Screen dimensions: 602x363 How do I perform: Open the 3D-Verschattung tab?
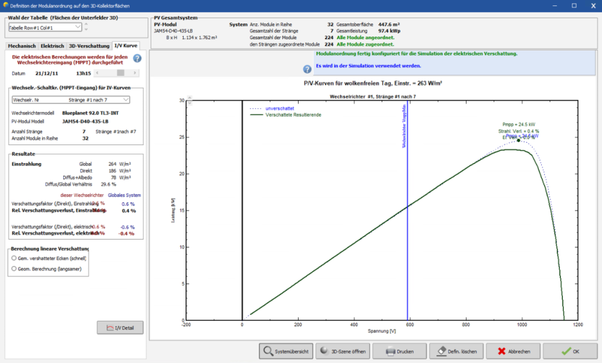click(x=89, y=46)
